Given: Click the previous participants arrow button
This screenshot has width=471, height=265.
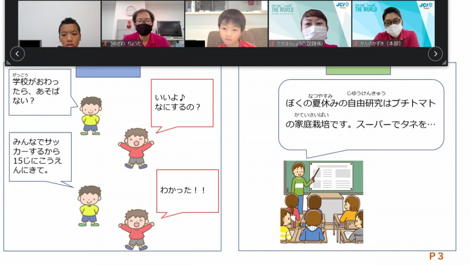Looking at the screenshot, I should coord(17,54).
